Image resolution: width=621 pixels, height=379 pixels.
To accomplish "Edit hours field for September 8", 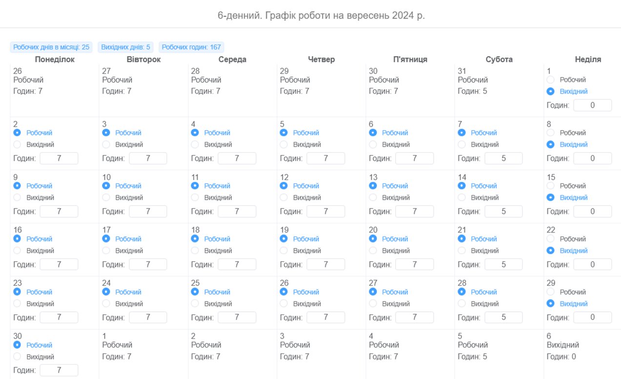I will [592, 158].
